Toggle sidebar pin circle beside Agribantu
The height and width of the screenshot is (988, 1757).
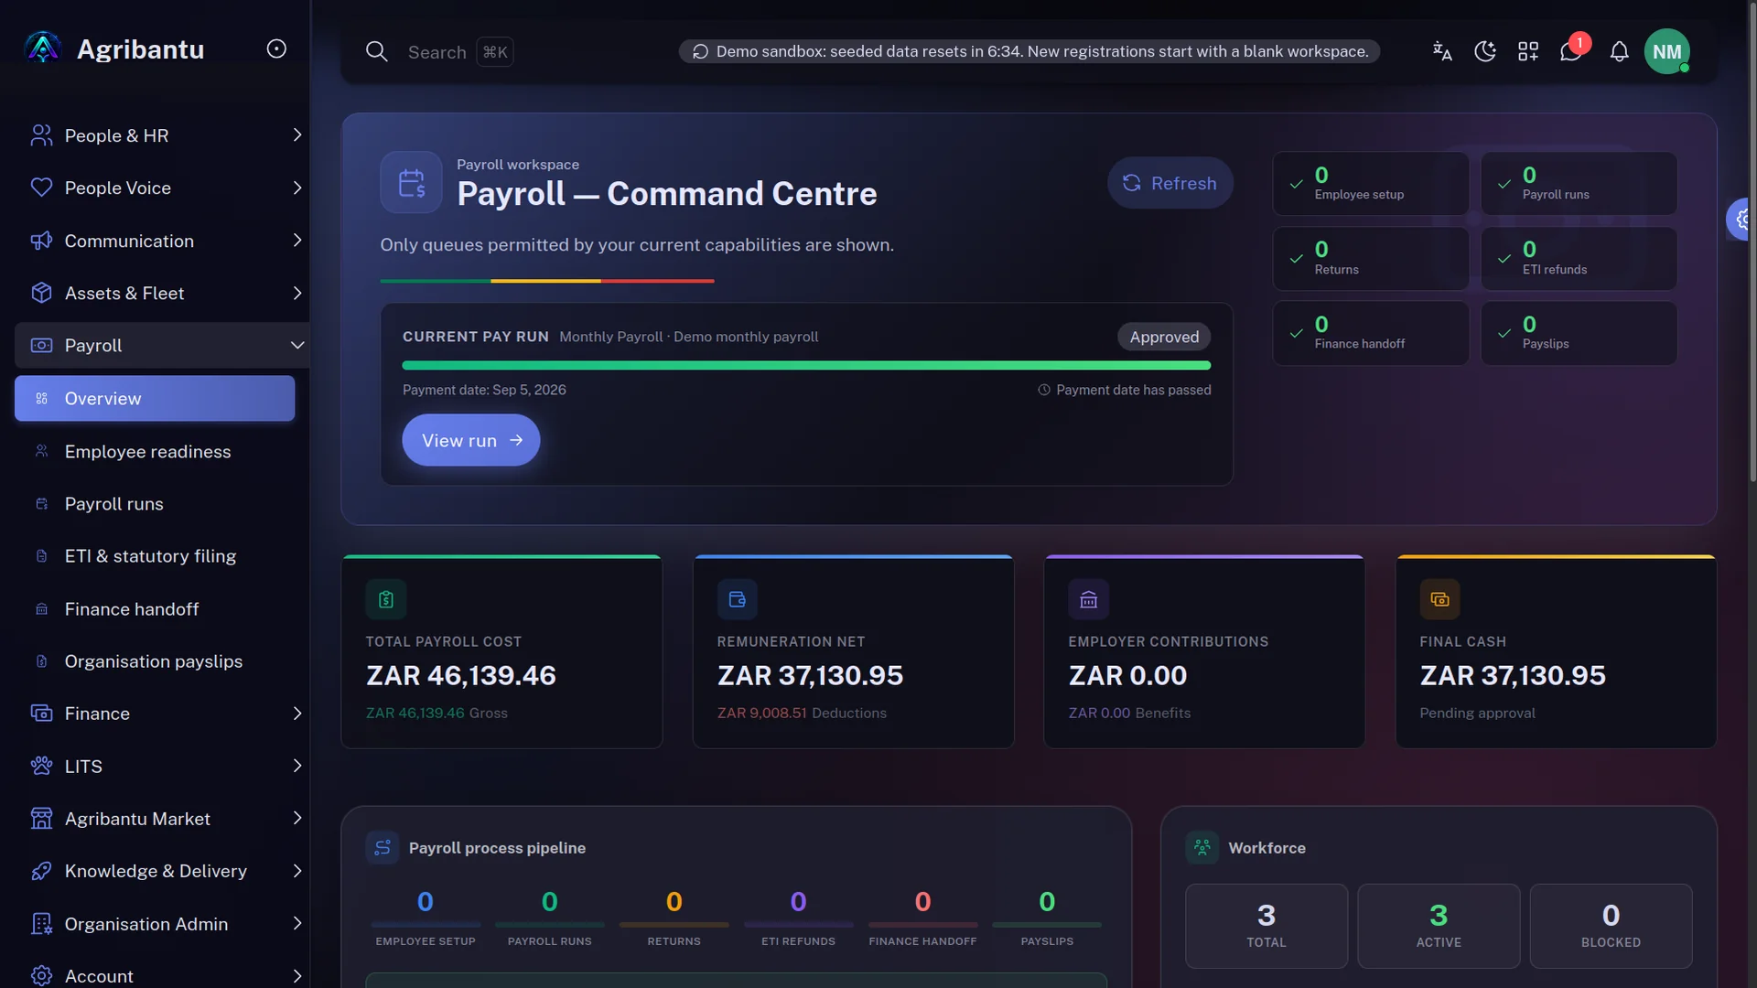click(276, 48)
